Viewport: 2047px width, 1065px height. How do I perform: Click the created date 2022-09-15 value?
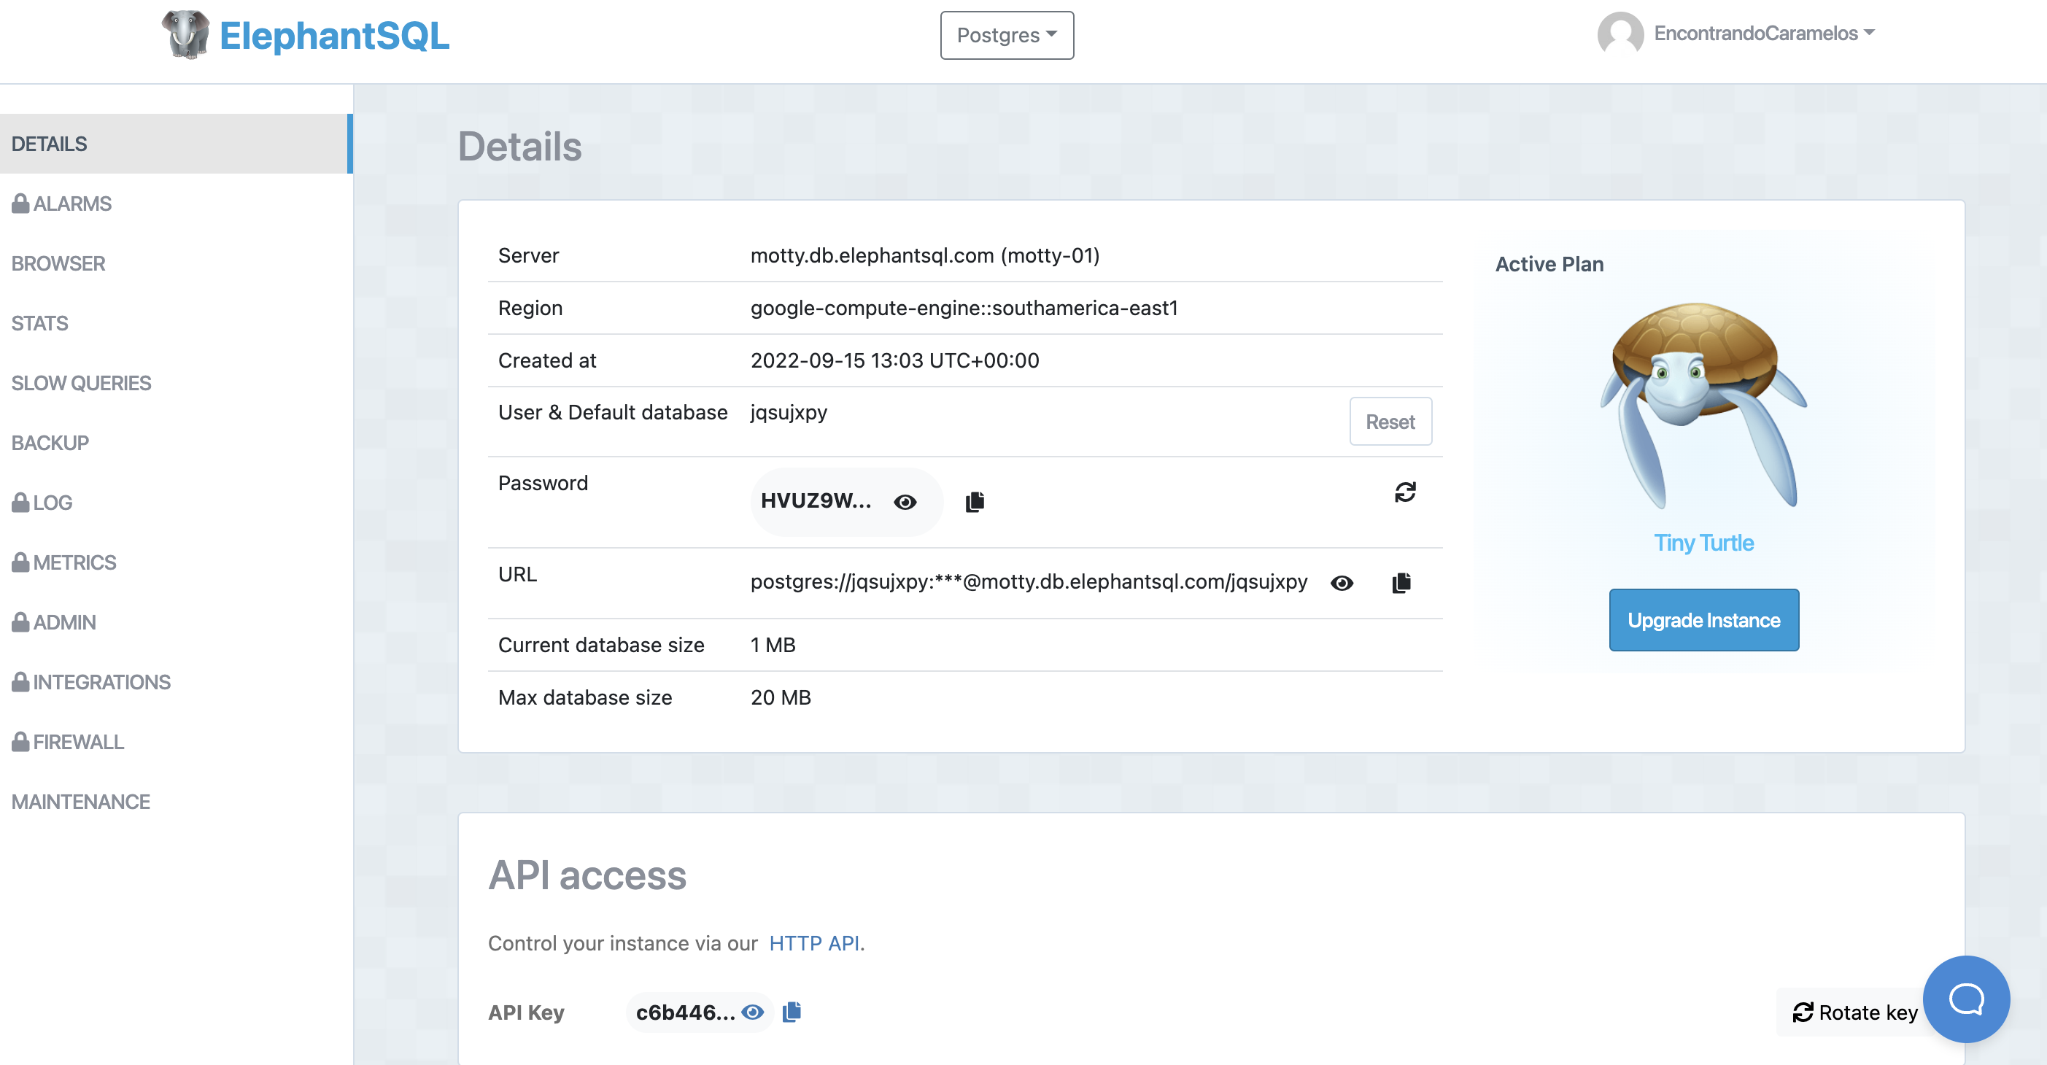point(894,360)
